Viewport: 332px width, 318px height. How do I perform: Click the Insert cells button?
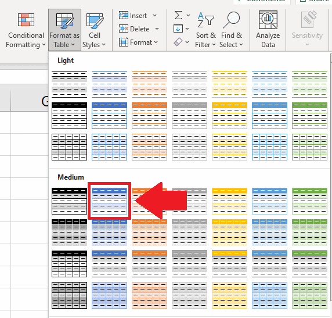point(133,16)
